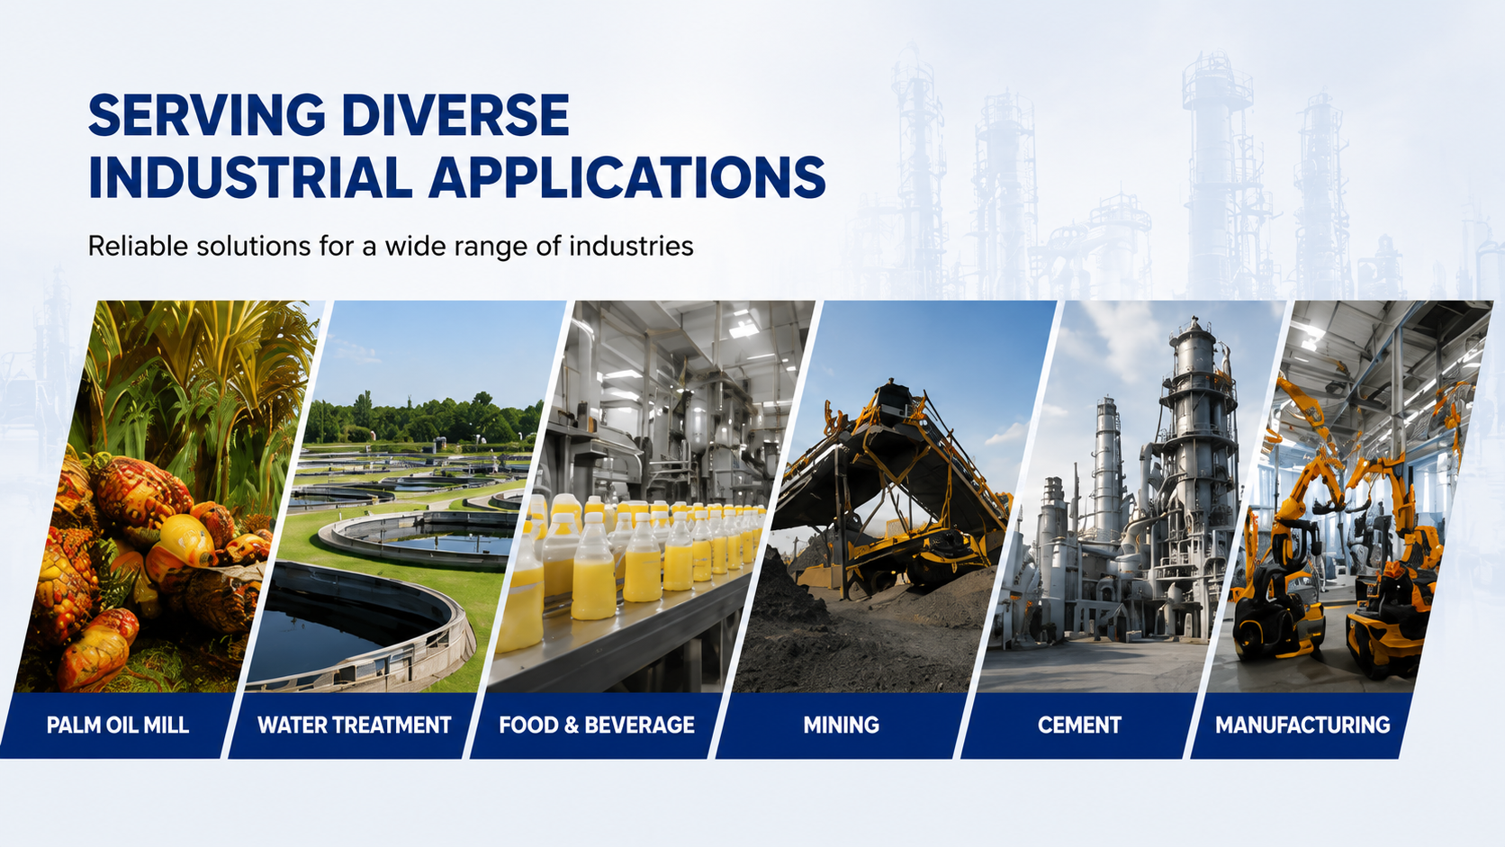
Task: Click the Palm Oil Mill label
Action: click(x=118, y=725)
